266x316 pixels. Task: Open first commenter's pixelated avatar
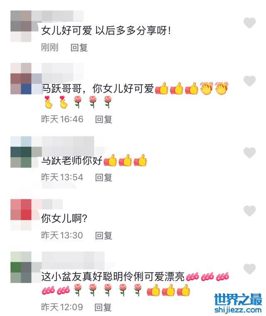[x=21, y=26]
